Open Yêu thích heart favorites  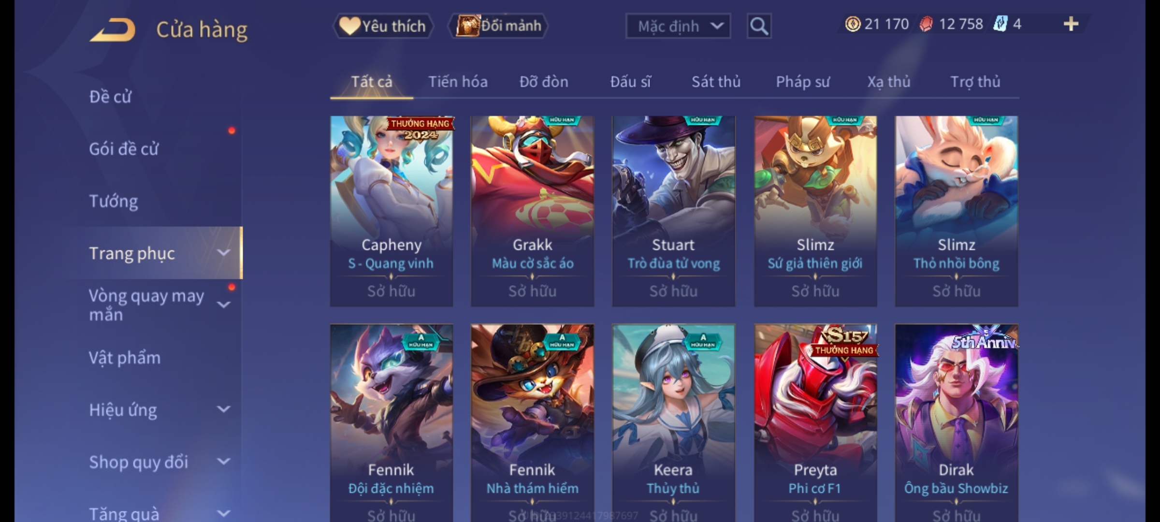[x=383, y=26]
